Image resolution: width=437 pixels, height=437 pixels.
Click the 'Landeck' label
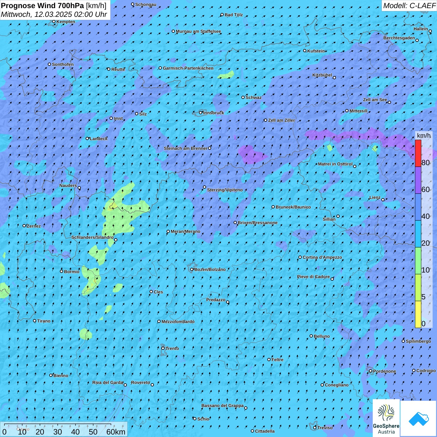[x=99, y=139]
